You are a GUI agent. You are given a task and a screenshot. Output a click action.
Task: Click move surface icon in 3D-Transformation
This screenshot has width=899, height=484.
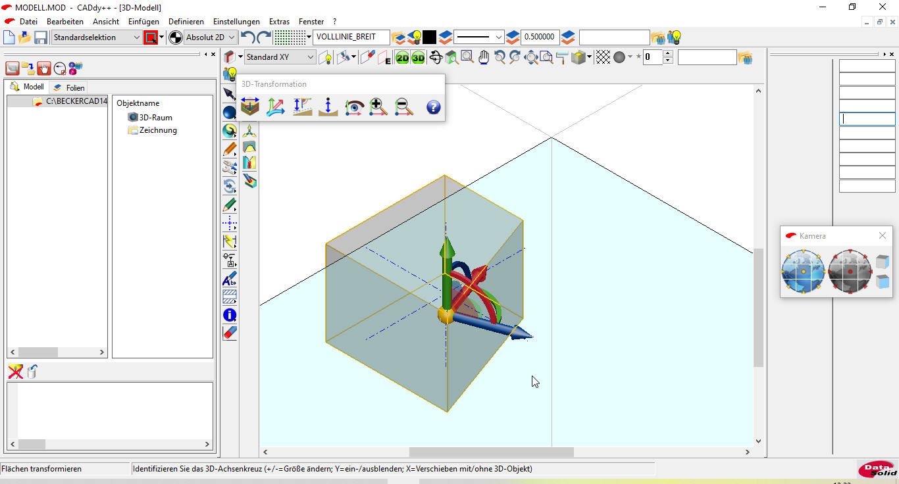pyautogui.click(x=250, y=107)
